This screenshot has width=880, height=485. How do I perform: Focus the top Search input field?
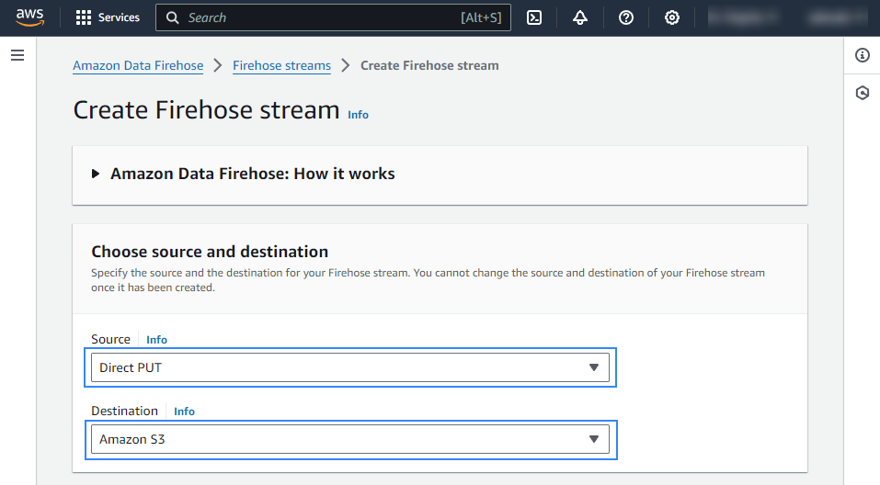point(322,17)
